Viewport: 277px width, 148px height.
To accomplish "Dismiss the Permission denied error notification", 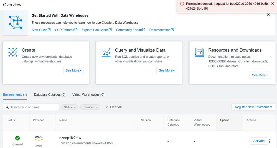I will point(273,4).
